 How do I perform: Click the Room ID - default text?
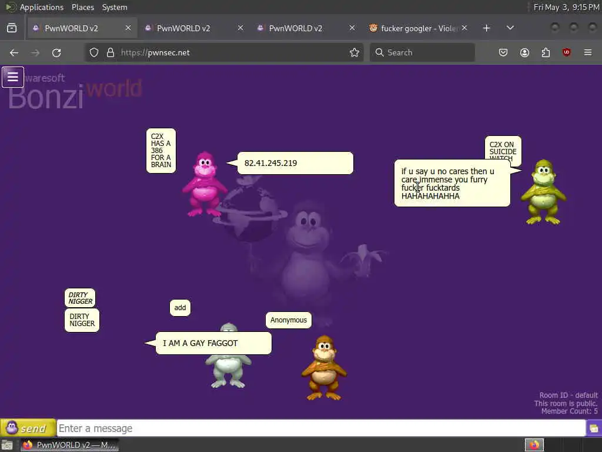click(568, 395)
